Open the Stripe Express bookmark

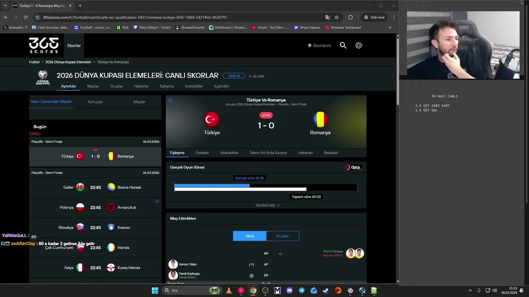tap(307, 28)
